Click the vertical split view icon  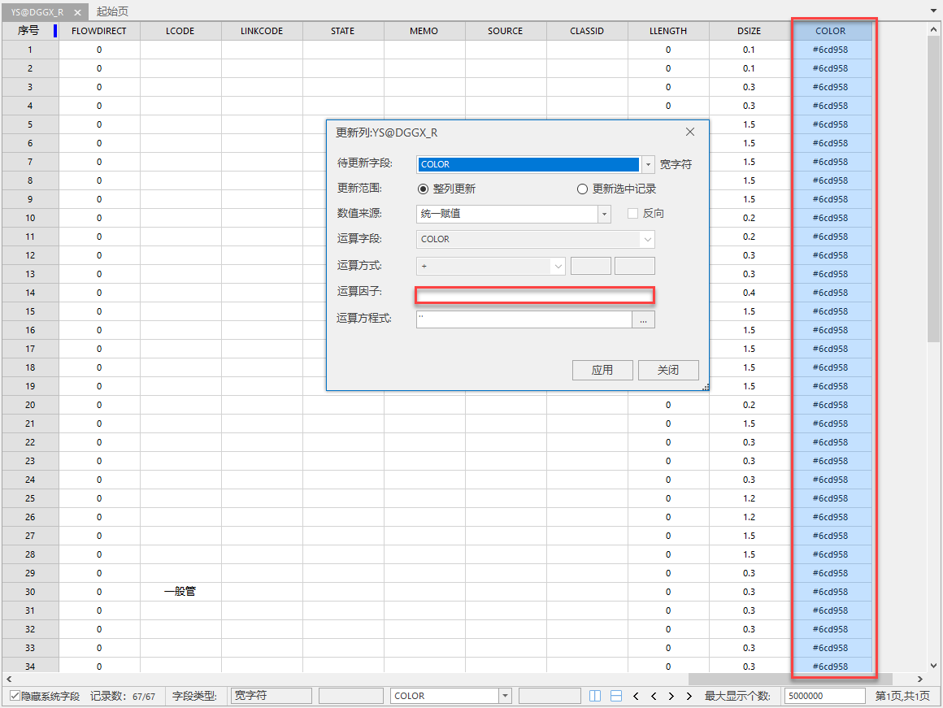(x=595, y=696)
